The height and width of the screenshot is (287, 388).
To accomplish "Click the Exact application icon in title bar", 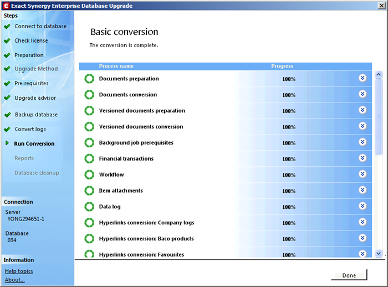I will (x=6, y=6).
